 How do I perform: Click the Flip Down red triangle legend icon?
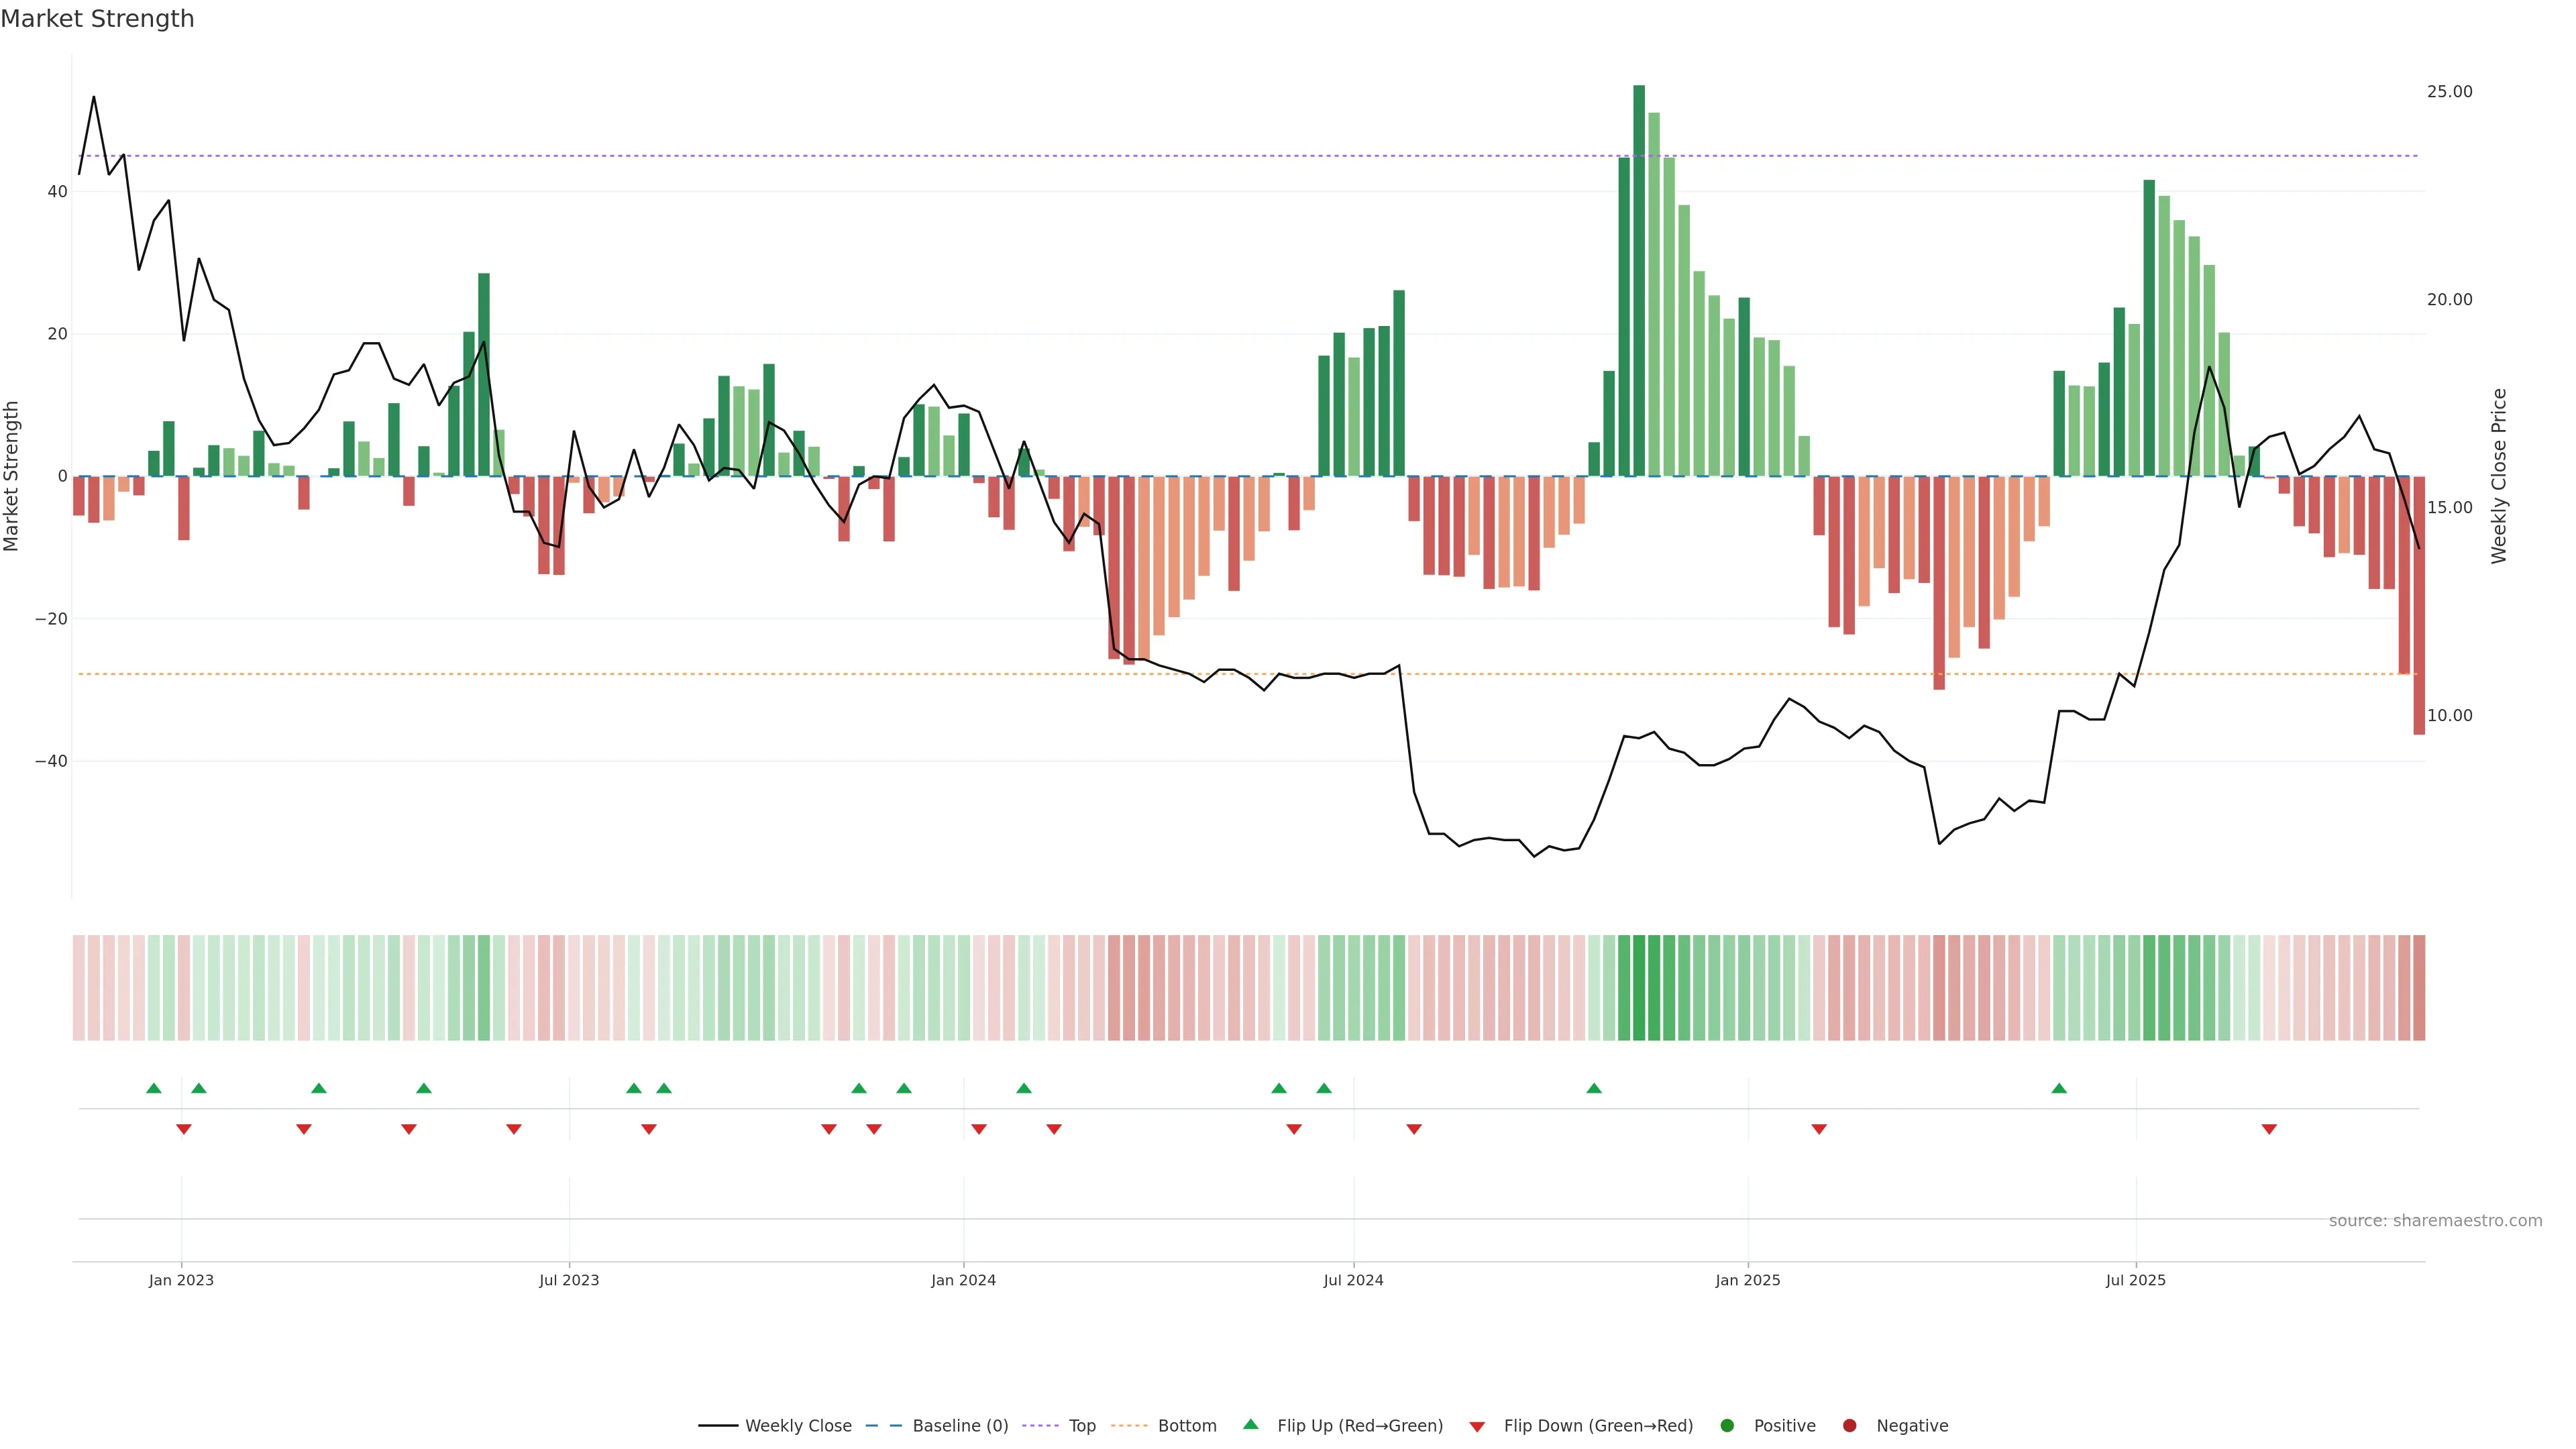[x=1477, y=1427]
